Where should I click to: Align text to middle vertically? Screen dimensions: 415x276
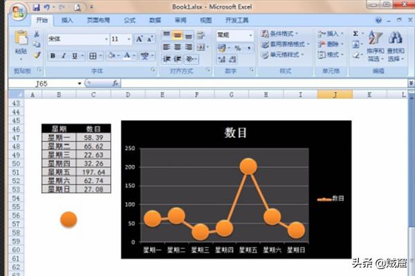(177, 35)
